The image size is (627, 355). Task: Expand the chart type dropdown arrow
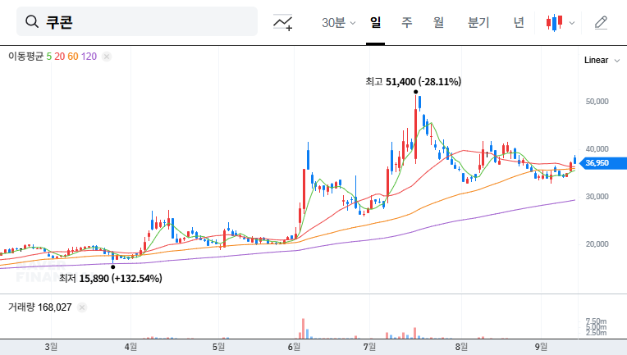pos(572,23)
